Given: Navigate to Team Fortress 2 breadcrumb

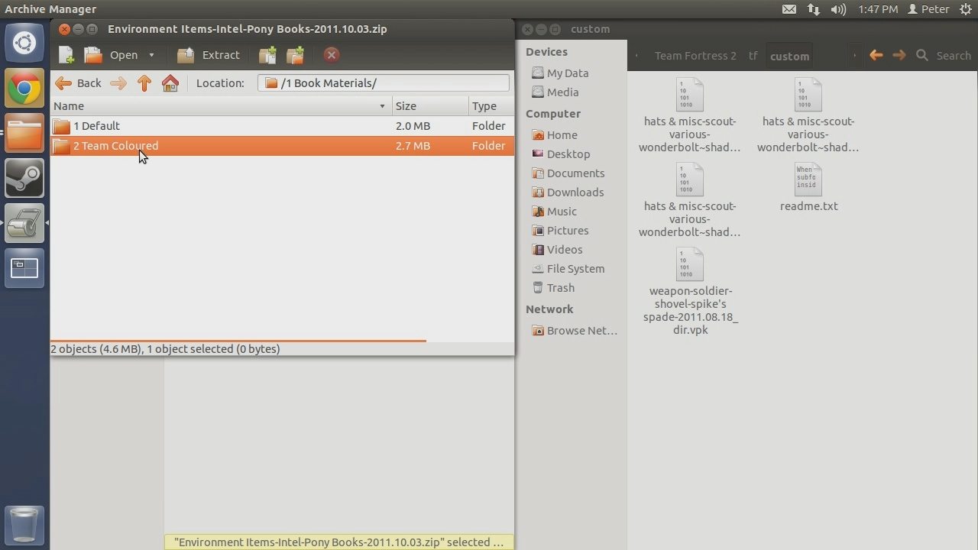Looking at the screenshot, I should 695,56.
